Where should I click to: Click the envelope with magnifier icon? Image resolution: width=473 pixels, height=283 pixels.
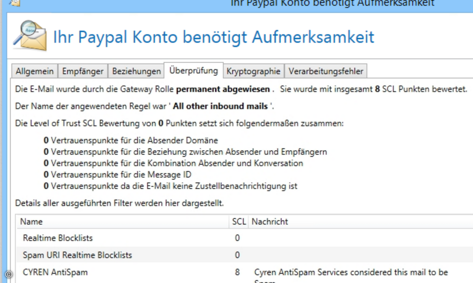(30, 36)
